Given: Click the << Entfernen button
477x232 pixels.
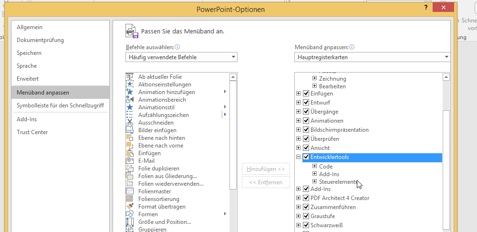Looking at the screenshot, I should (266, 182).
